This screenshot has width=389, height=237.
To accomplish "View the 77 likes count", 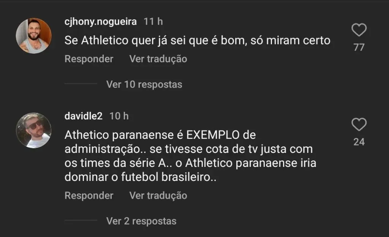I will point(359,47).
